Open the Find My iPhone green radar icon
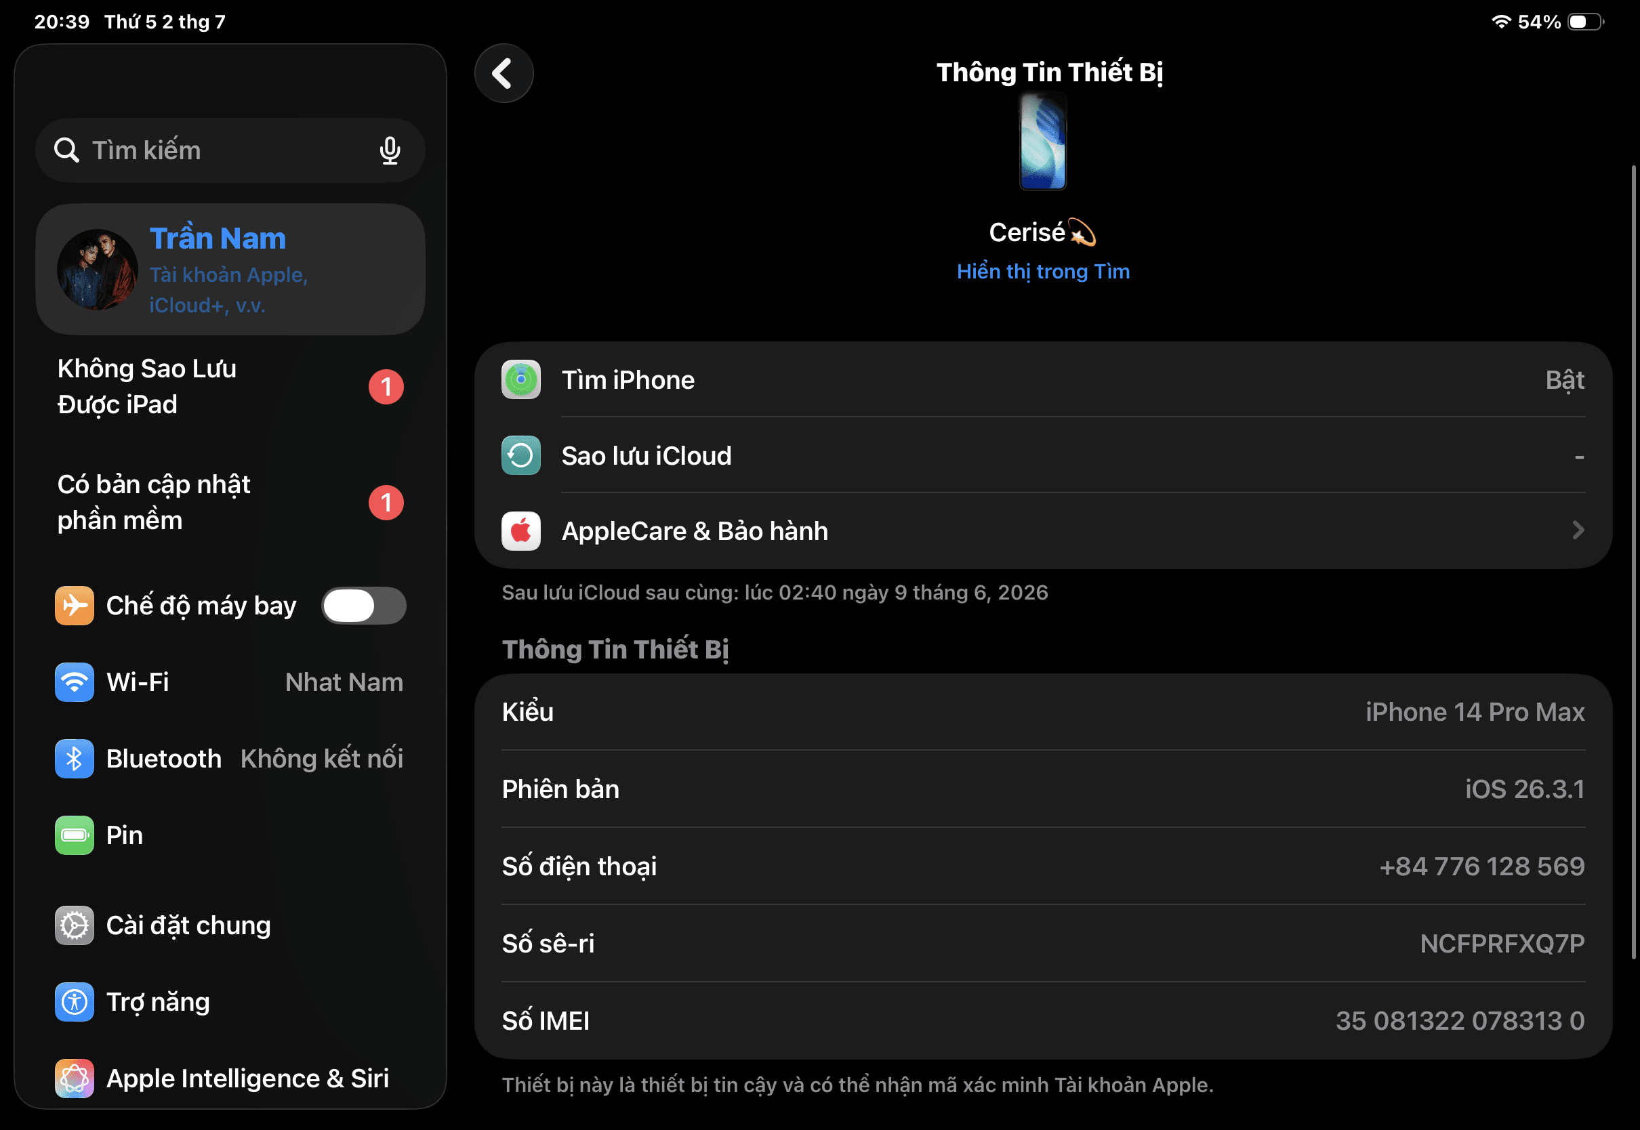 coord(520,380)
